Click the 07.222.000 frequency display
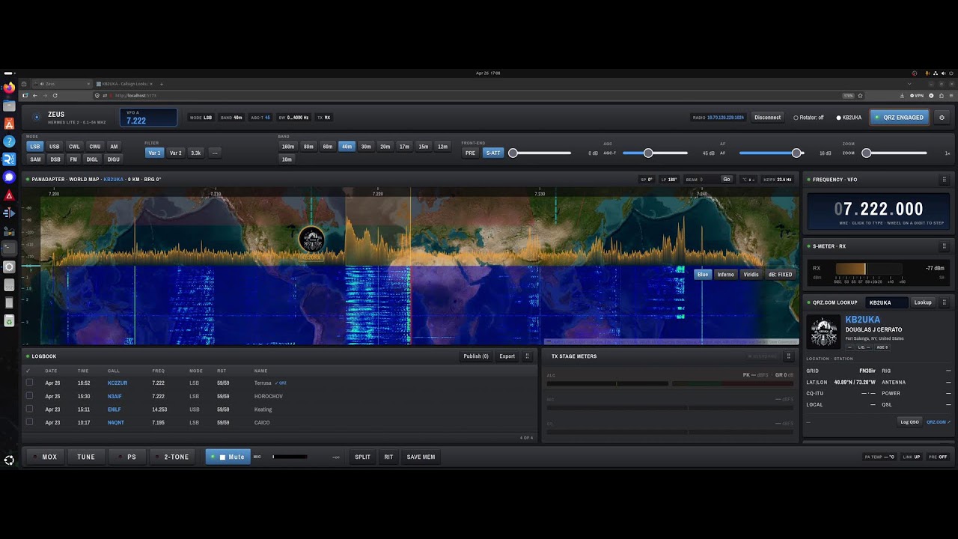Image resolution: width=958 pixels, height=539 pixels. (x=879, y=210)
